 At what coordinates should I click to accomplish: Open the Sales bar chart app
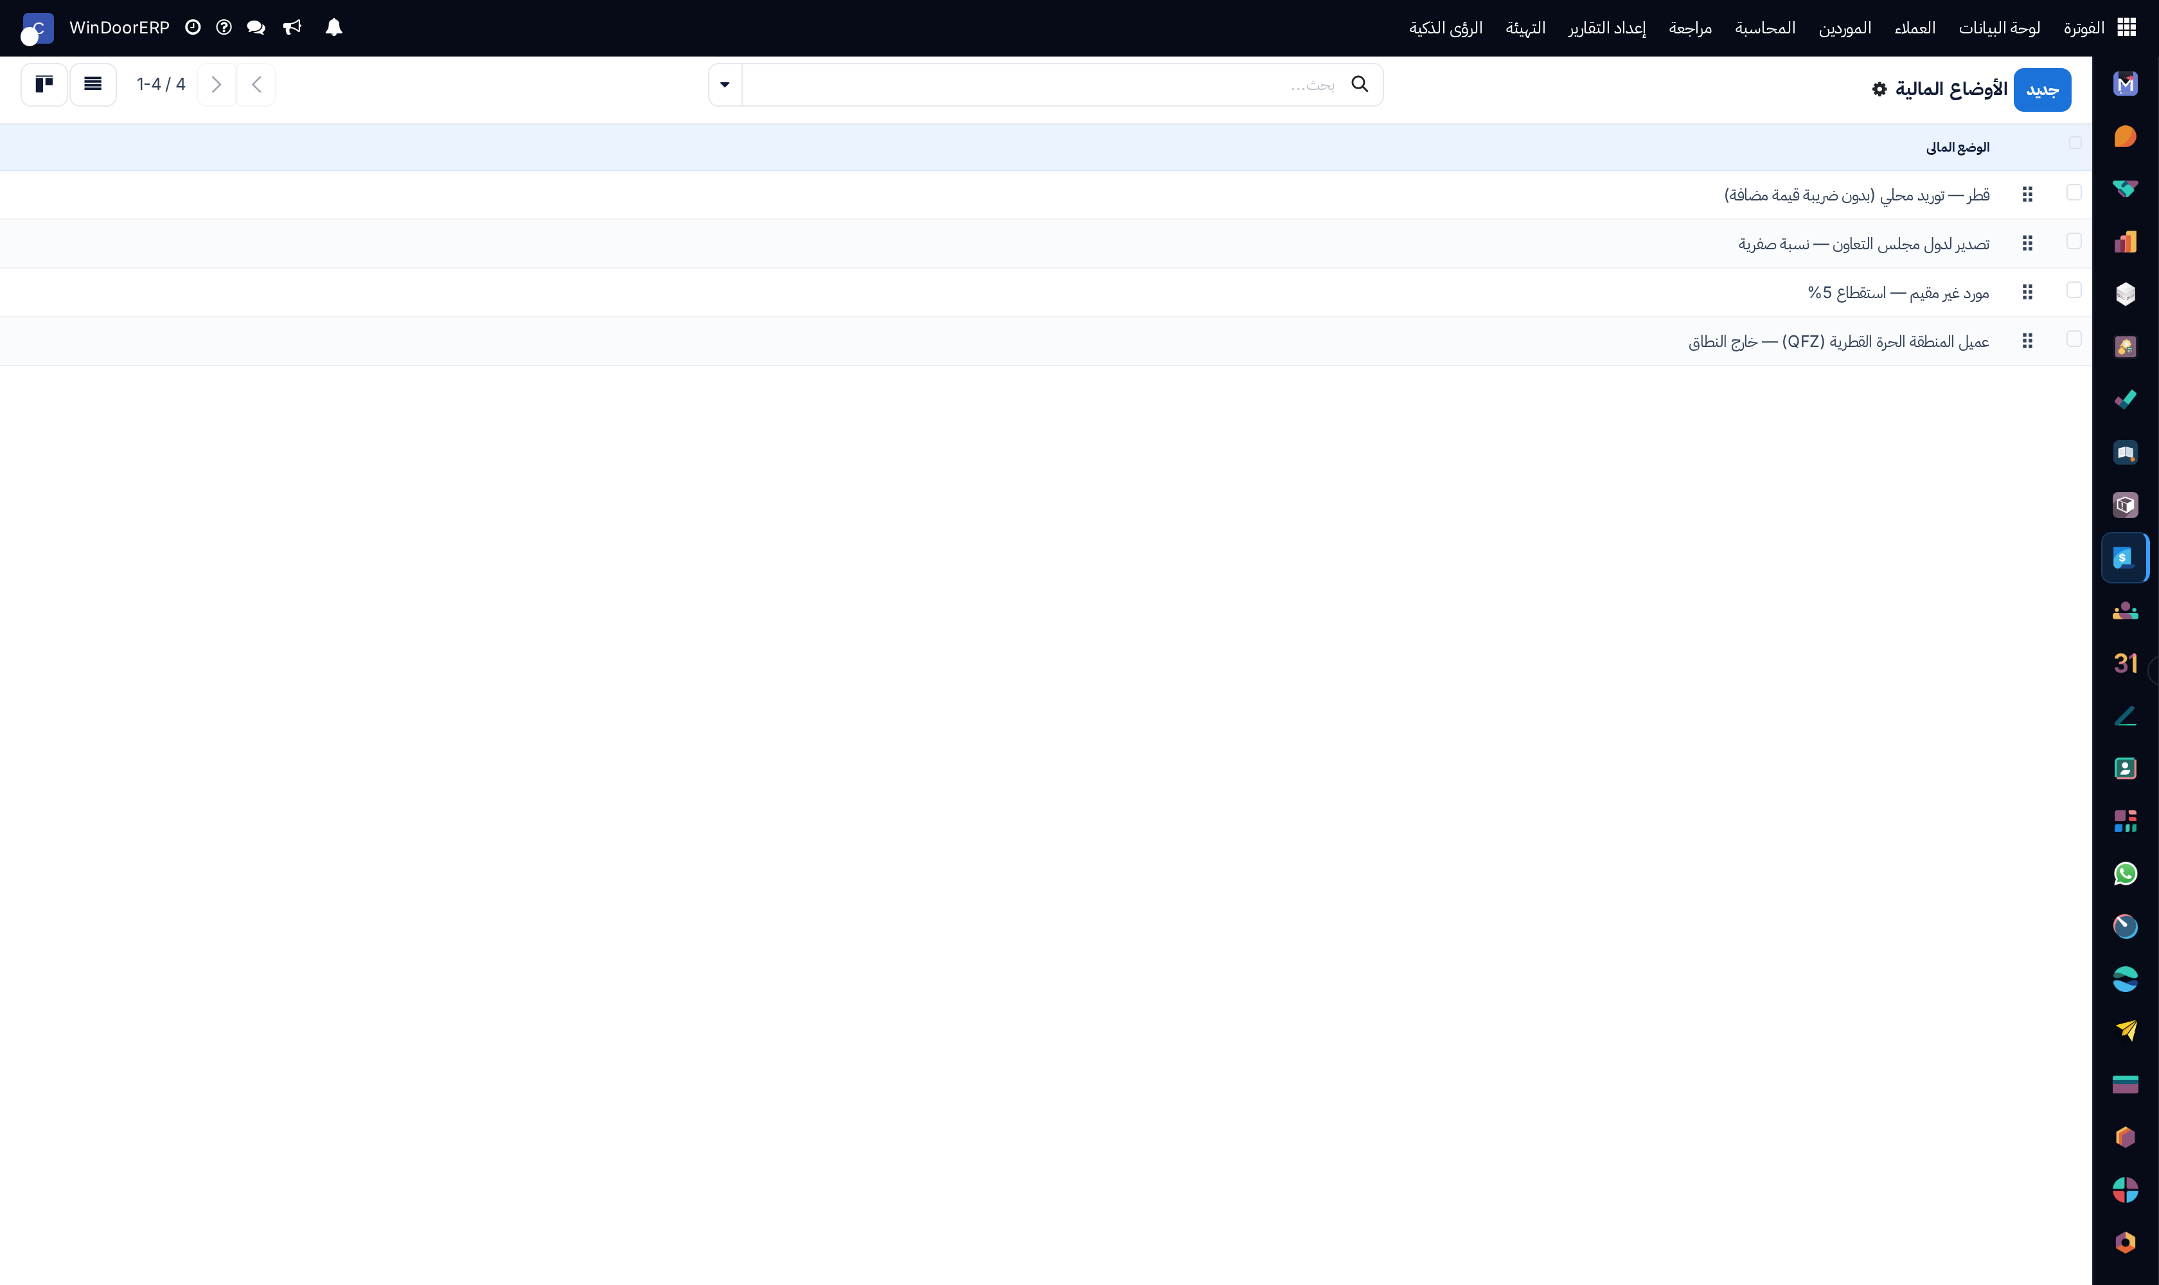click(2124, 242)
